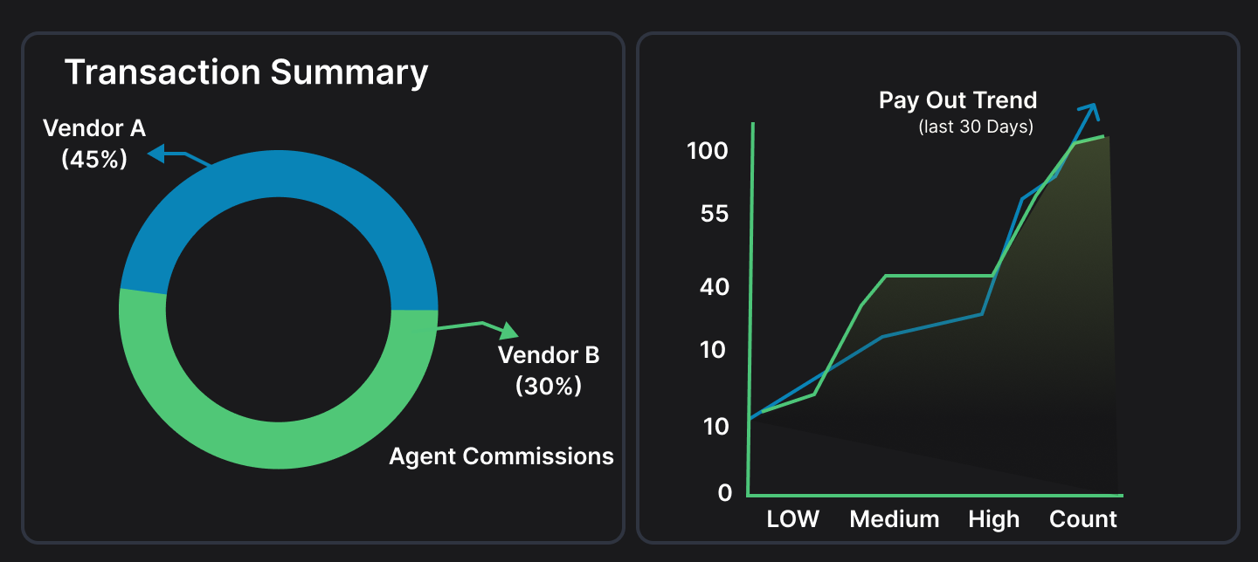Click the Agent Commissions label
This screenshot has width=1258, height=562.
501,456
